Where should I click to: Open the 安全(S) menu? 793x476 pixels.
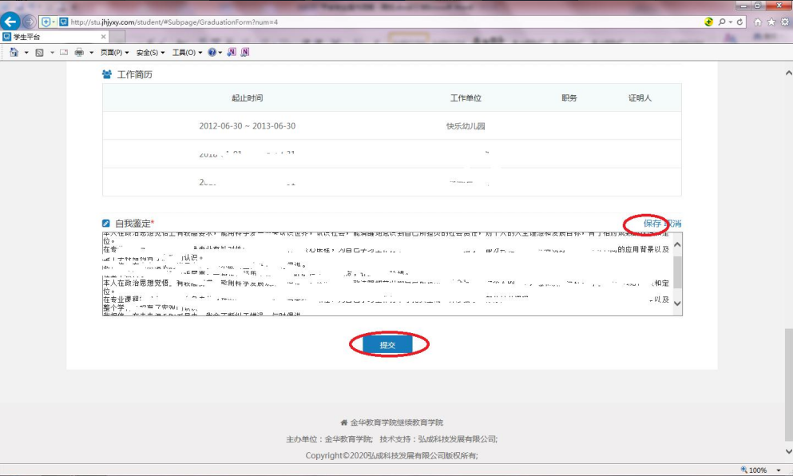pyautogui.click(x=150, y=52)
